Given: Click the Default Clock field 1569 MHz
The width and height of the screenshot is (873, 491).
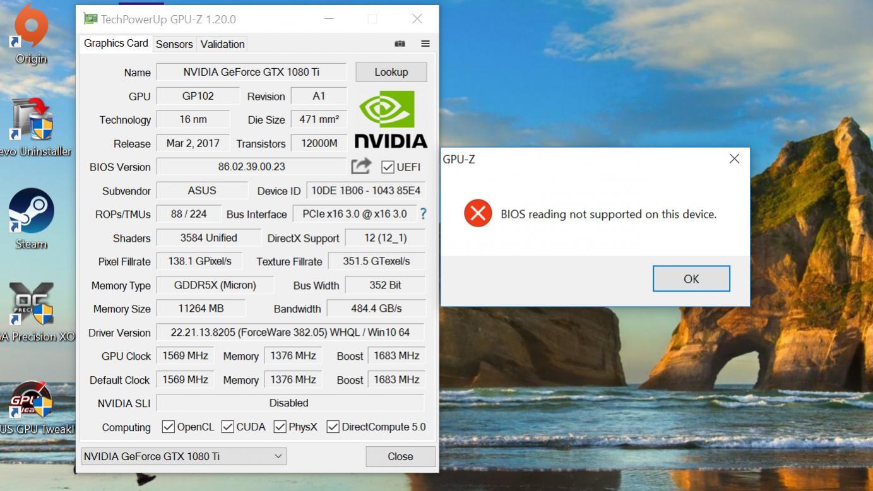Looking at the screenshot, I should click(x=185, y=379).
